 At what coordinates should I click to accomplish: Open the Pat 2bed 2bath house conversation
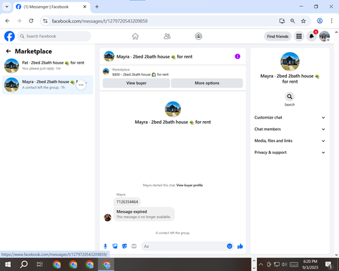pyautogui.click(x=47, y=66)
